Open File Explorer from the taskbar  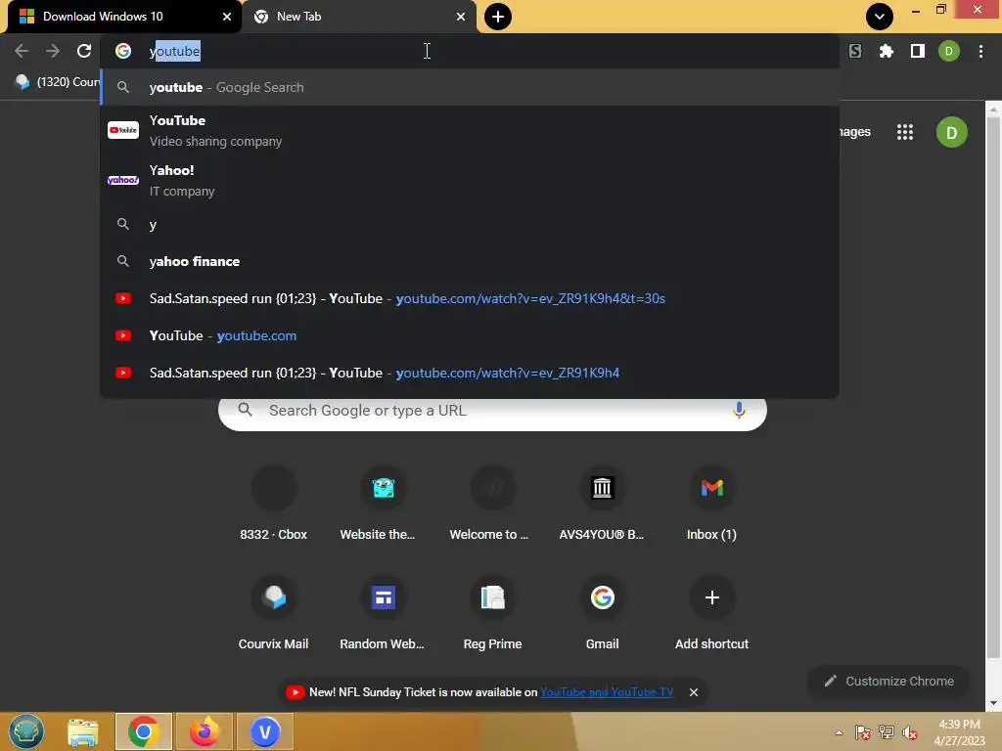[x=82, y=731]
